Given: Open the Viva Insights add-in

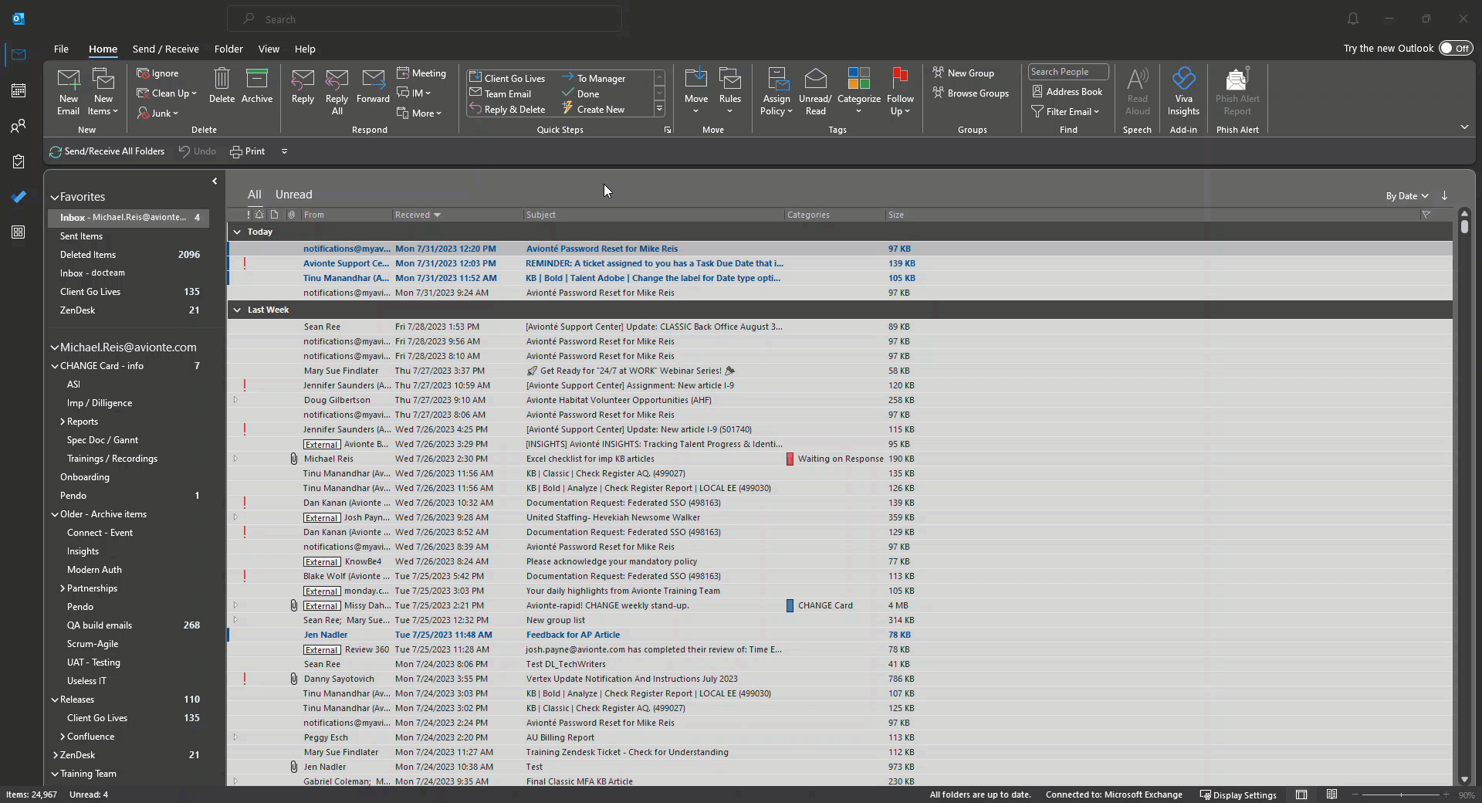Looking at the screenshot, I should [x=1183, y=92].
